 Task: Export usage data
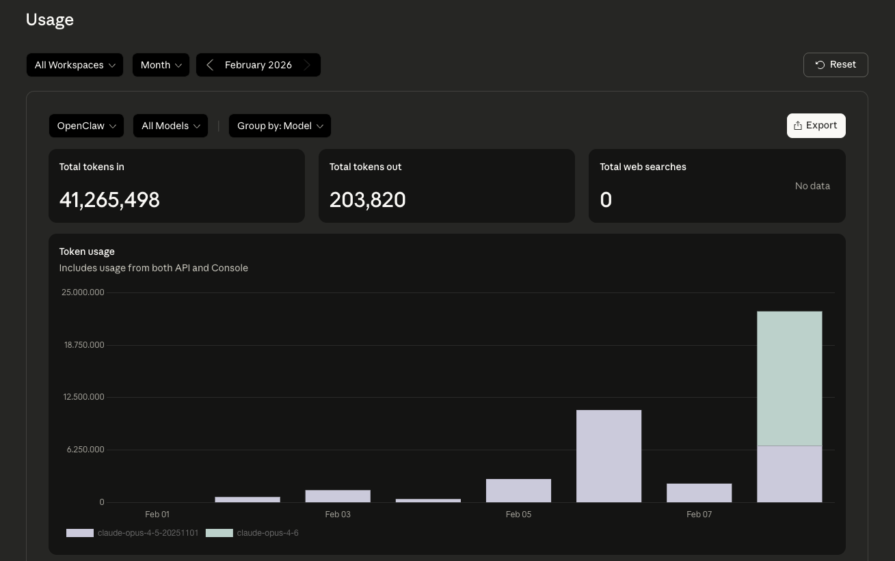pyautogui.click(x=816, y=126)
